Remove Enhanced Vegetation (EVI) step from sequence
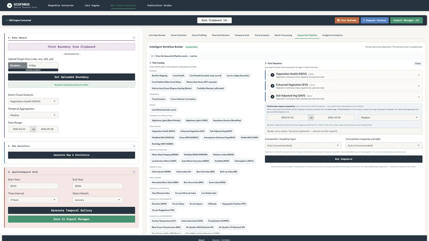 419,86
